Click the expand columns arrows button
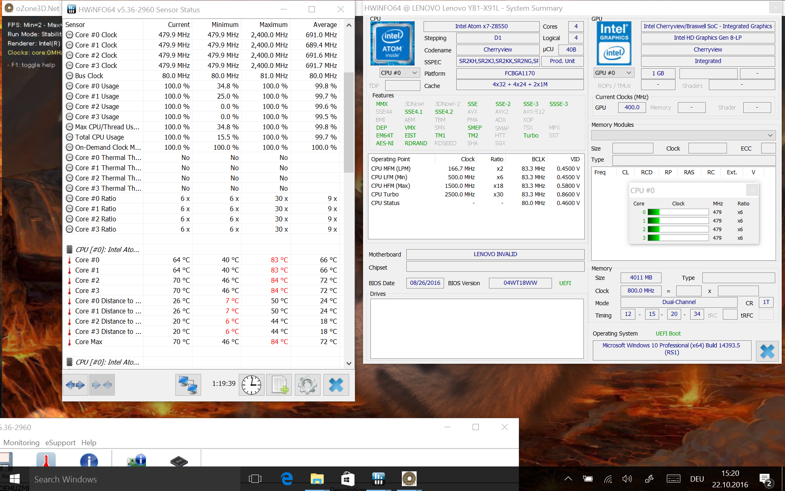This screenshot has height=491, width=785. pyautogui.click(x=75, y=385)
